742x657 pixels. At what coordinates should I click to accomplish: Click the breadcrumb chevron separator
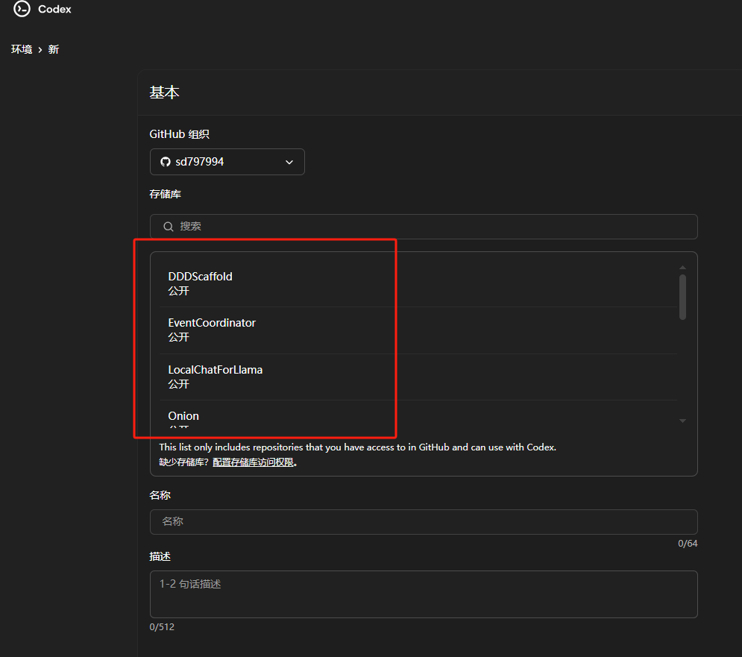point(40,49)
